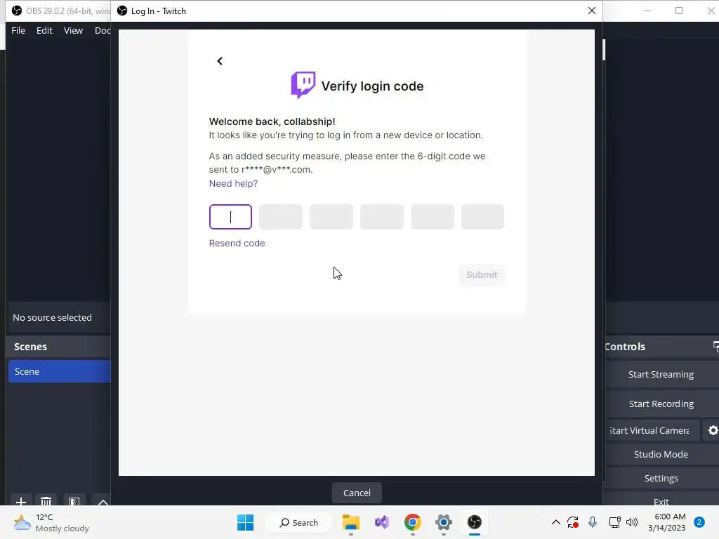Open volume speaker tray icon

632,522
